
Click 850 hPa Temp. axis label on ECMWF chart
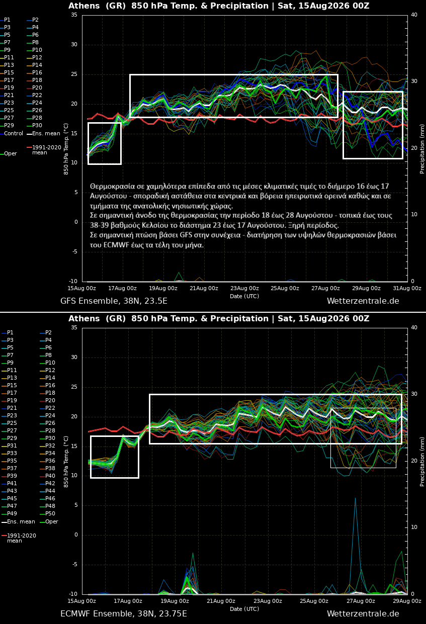click(66, 461)
